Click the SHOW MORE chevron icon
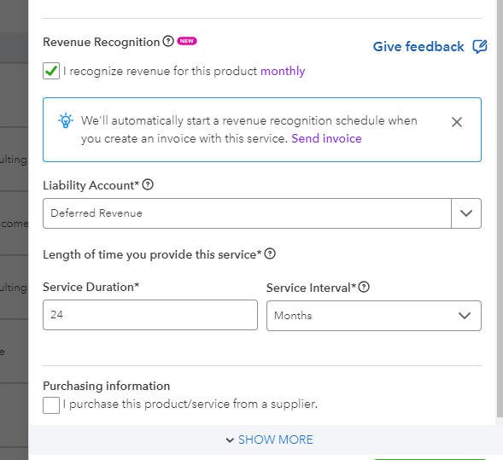This screenshot has height=460, width=503. (230, 440)
